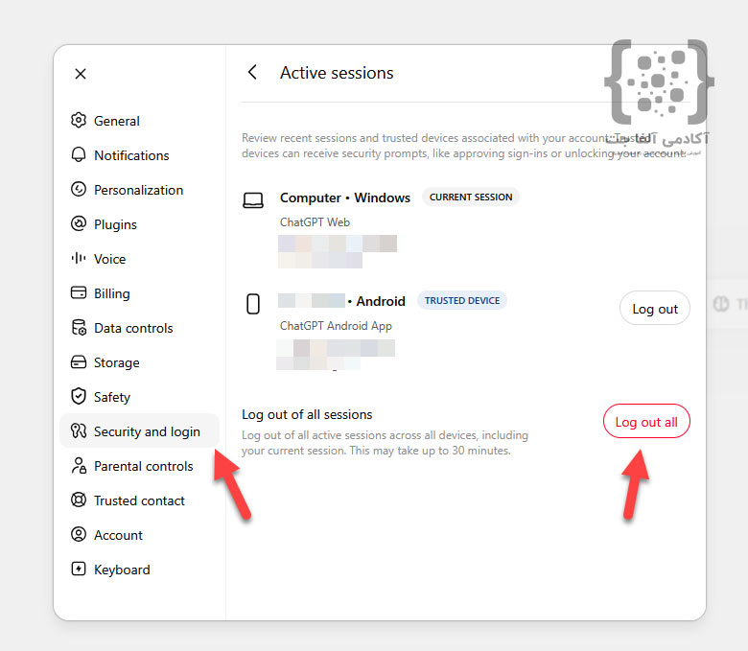The width and height of the screenshot is (748, 651).
Task: Click the Computer Windows laptop icon
Action: click(253, 200)
